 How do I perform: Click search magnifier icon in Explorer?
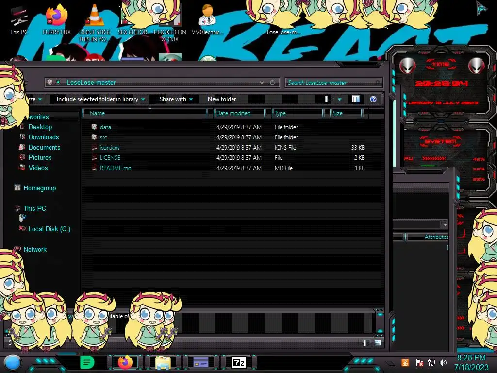pyautogui.click(x=377, y=83)
